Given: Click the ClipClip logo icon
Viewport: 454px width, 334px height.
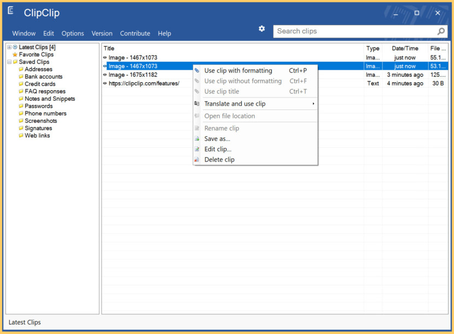Looking at the screenshot, I should (x=11, y=11).
